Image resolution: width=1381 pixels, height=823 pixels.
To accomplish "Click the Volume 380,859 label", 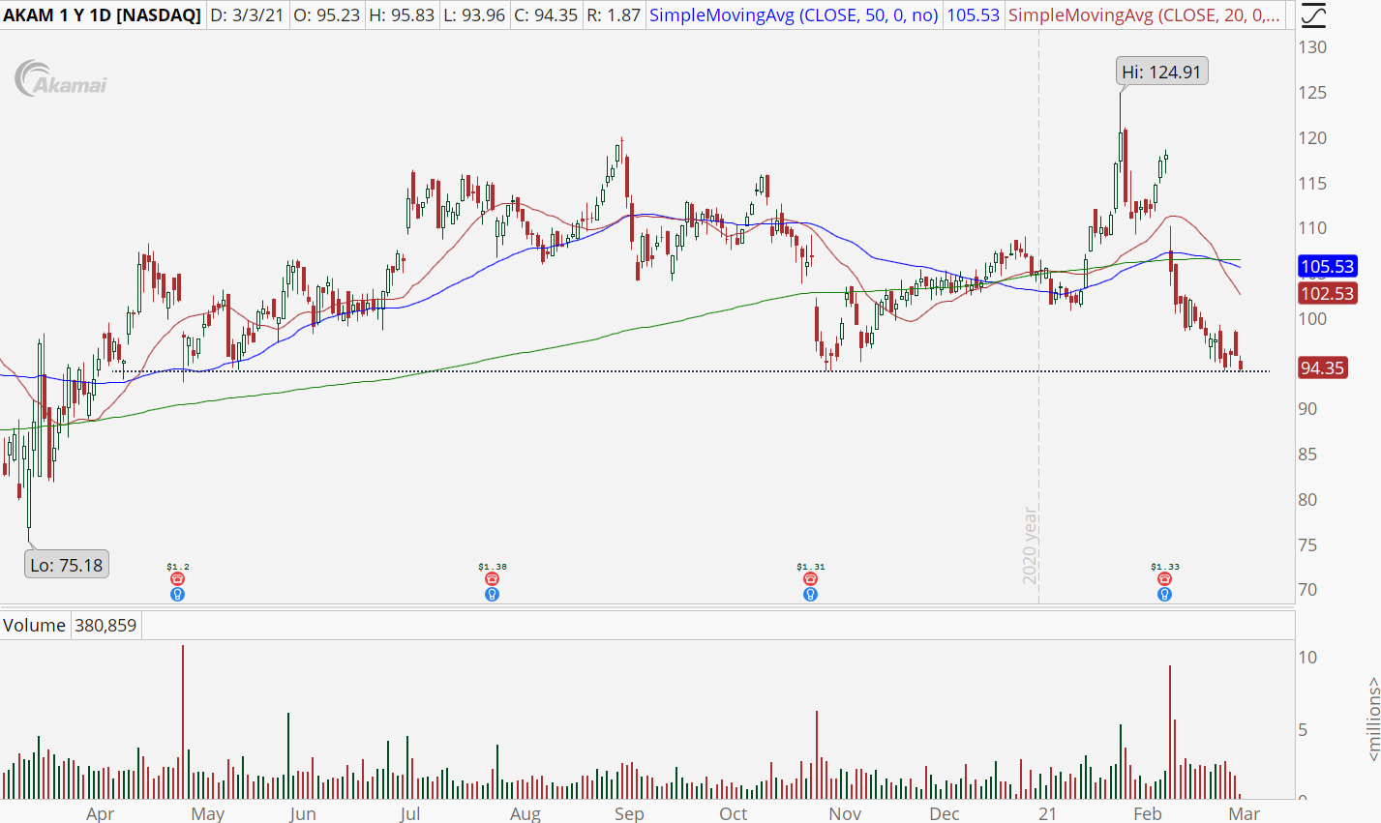I will (70, 626).
